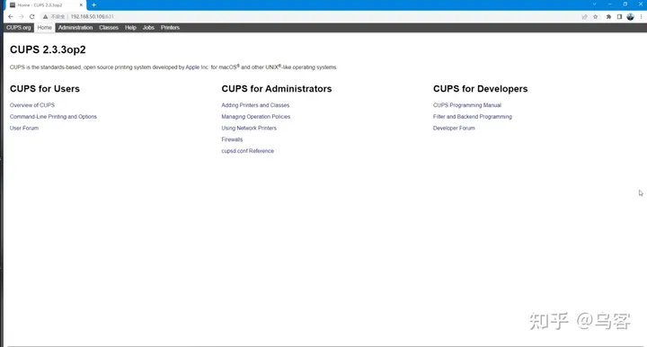Open the Classes tab
Image resolution: width=647 pixels, height=347 pixels.
point(109,28)
